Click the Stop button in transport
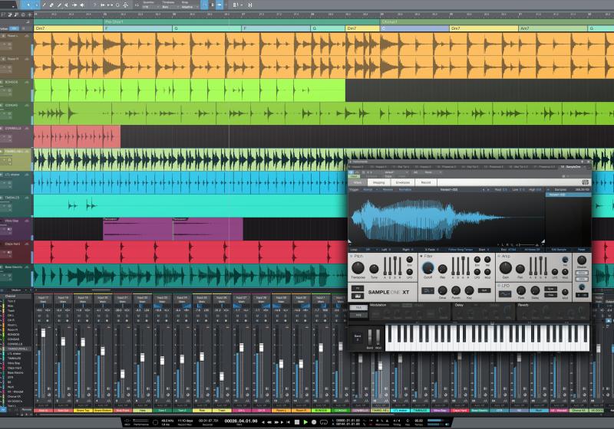This screenshot has width=614, height=429. coord(297,422)
